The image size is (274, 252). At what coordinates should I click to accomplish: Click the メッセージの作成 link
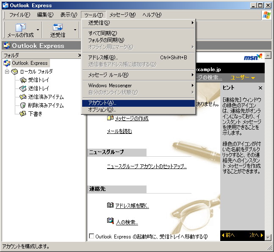132,119
